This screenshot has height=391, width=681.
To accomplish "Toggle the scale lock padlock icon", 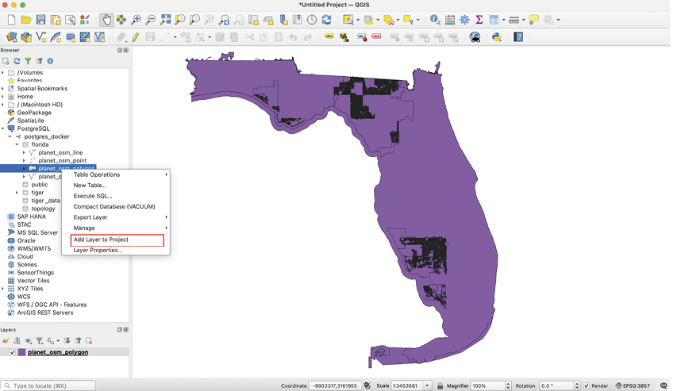I will pos(440,385).
